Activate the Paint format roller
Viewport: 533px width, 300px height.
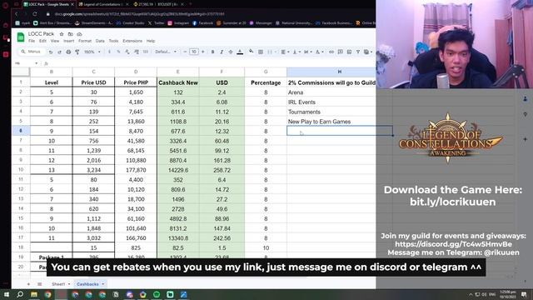[77, 52]
